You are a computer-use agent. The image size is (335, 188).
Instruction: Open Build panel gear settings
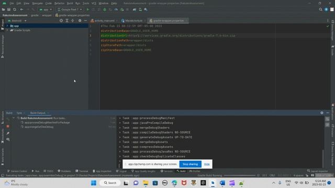[322, 113]
